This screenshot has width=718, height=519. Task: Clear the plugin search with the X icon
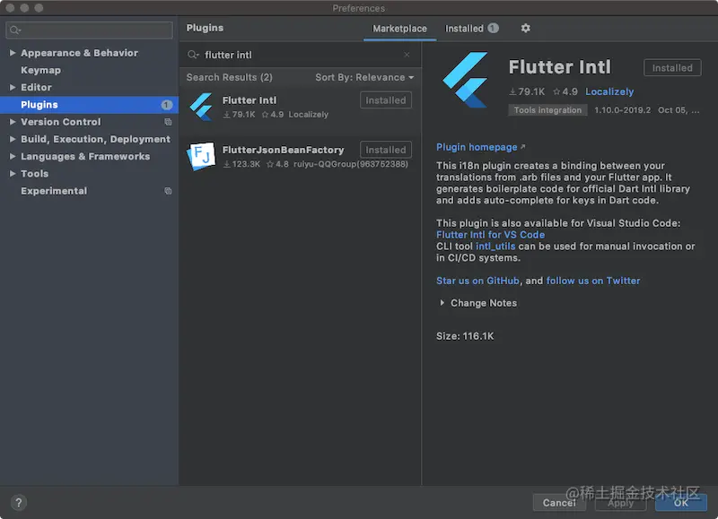[407, 55]
